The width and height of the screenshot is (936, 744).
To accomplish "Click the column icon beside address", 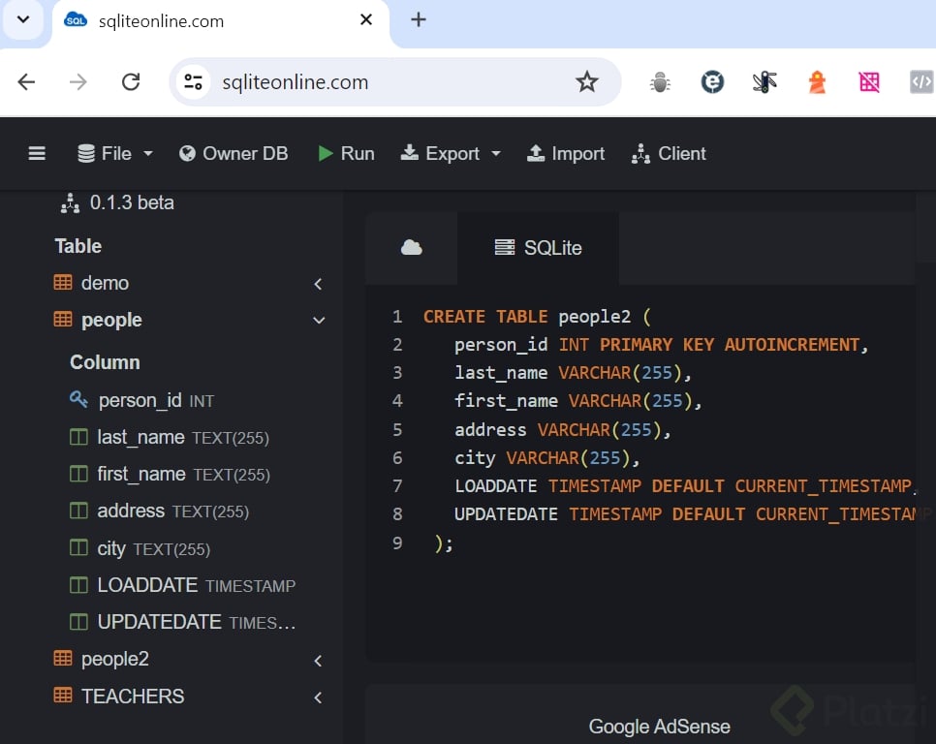I will tap(78, 511).
